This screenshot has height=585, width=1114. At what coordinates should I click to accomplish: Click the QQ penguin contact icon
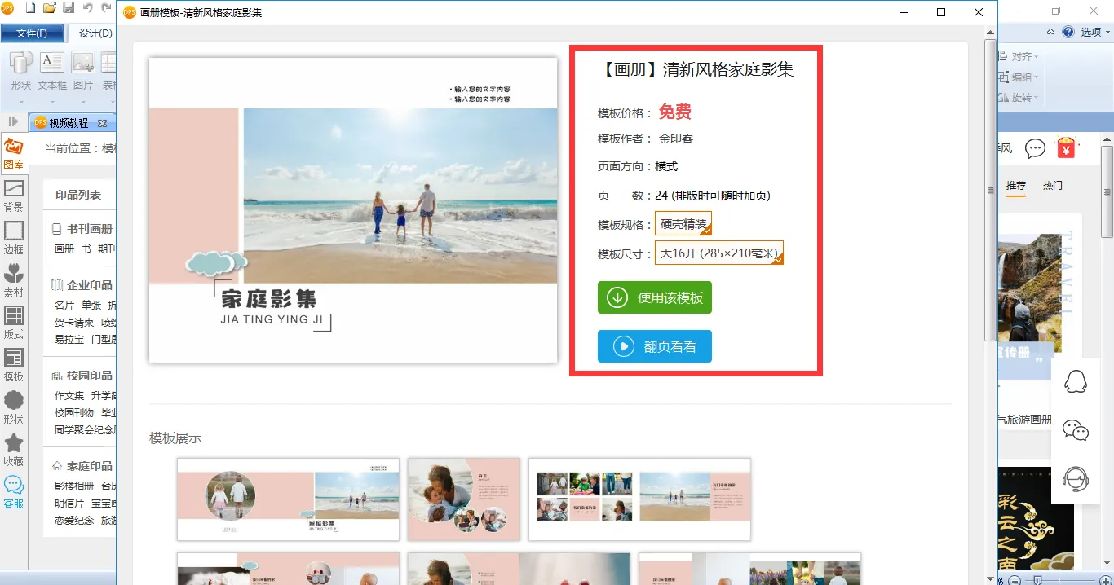tap(1076, 381)
